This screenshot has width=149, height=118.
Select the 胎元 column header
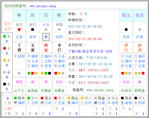click(x=126, y=15)
